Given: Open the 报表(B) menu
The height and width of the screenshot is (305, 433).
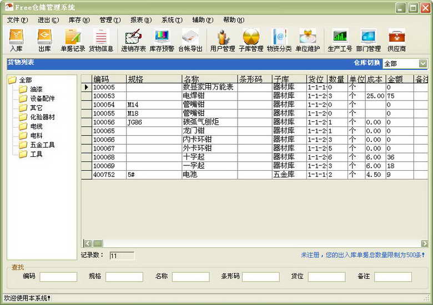Looking at the screenshot, I should pos(140,20).
